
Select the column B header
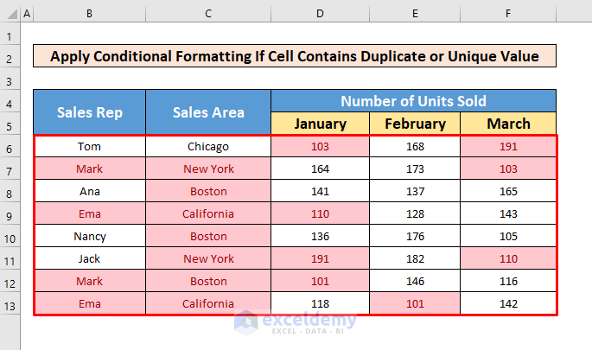click(x=89, y=14)
